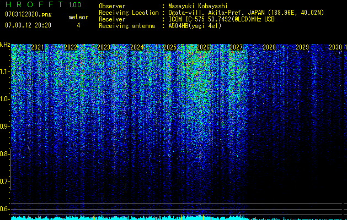Click the 2023 time marker
This screenshot has height=220, width=347.
[104, 47]
